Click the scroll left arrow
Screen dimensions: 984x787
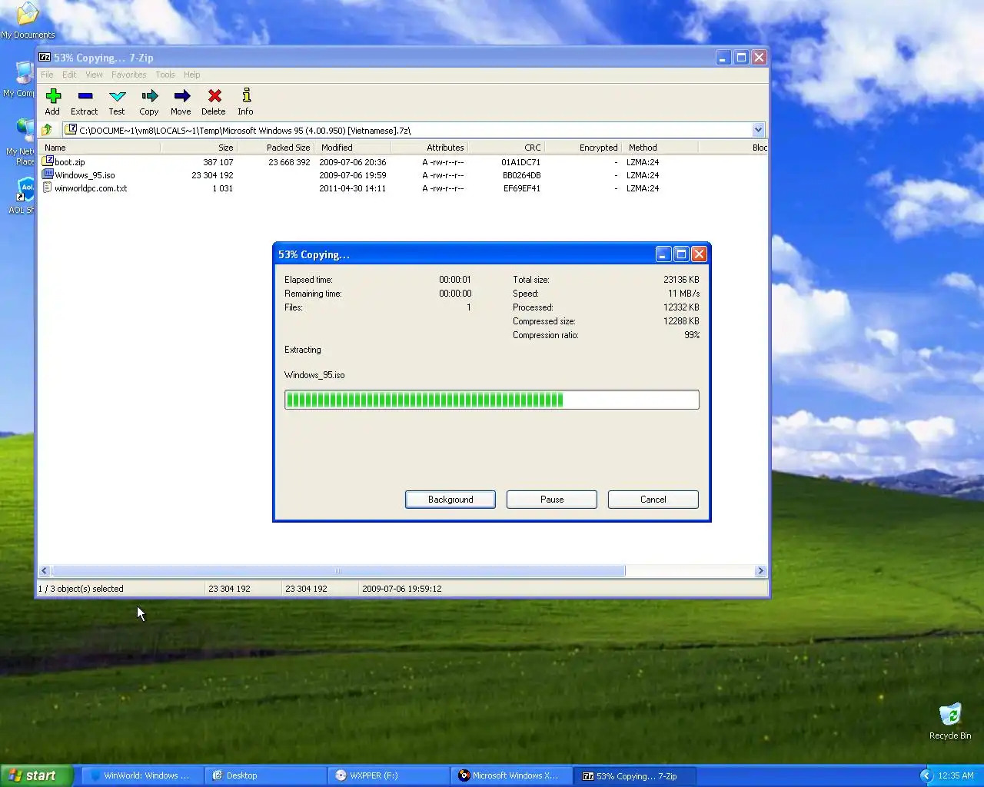[x=44, y=571]
